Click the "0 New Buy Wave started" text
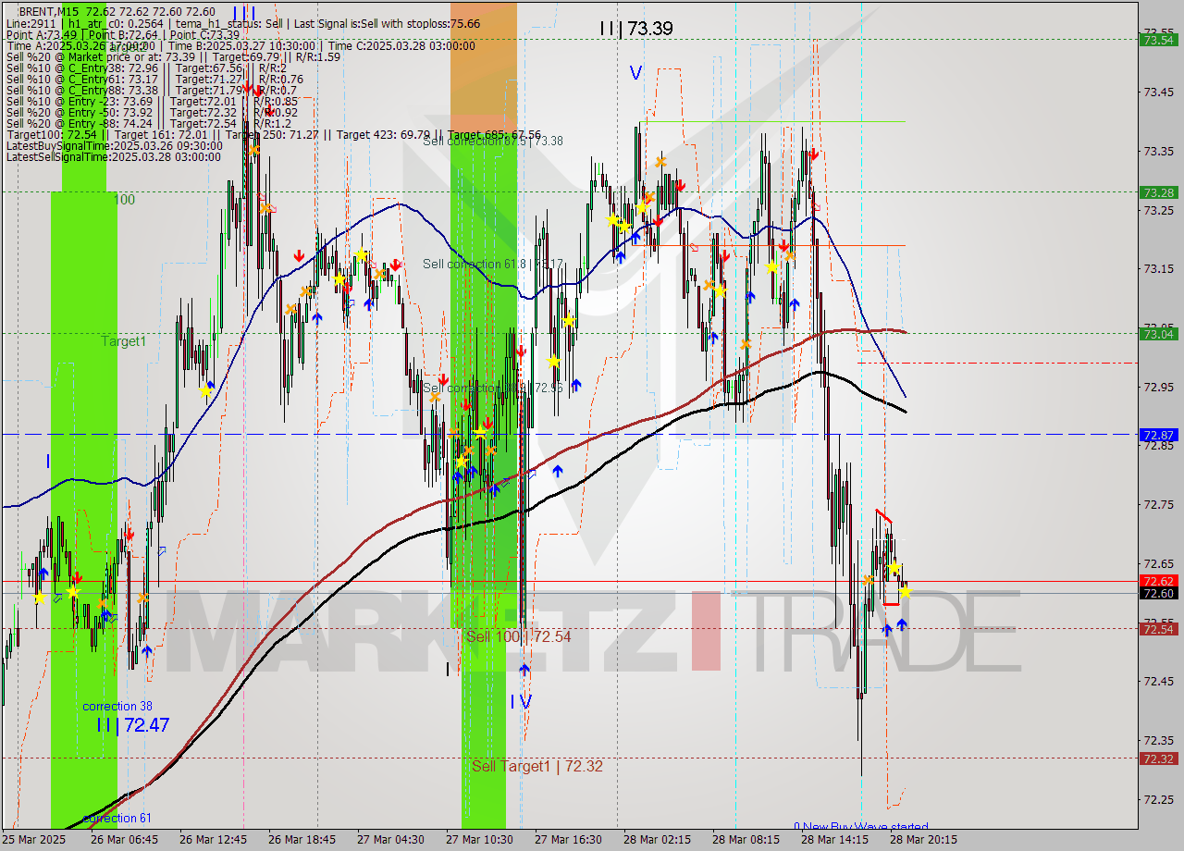 coord(862,827)
